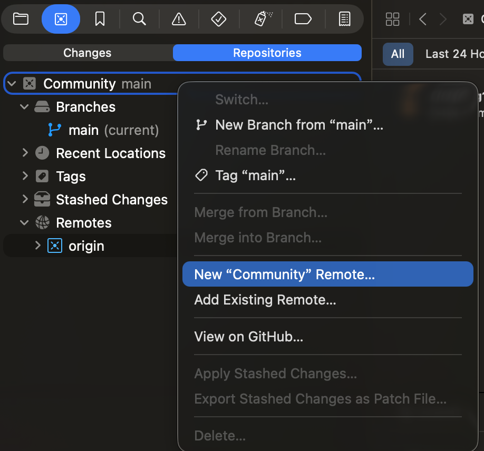
Task: Open the grid layout icon on the right
Action: 392,19
